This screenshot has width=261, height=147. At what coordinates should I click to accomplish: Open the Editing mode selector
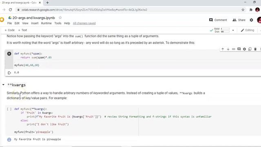pos(248,30)
